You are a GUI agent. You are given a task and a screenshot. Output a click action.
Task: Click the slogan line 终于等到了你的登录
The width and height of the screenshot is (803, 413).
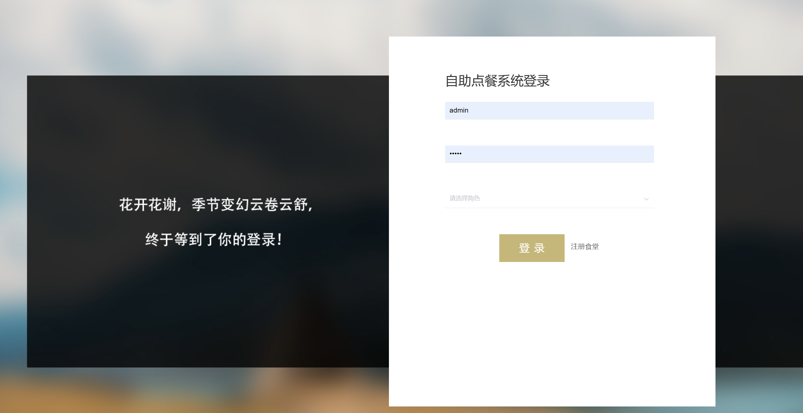click(214, 240)
